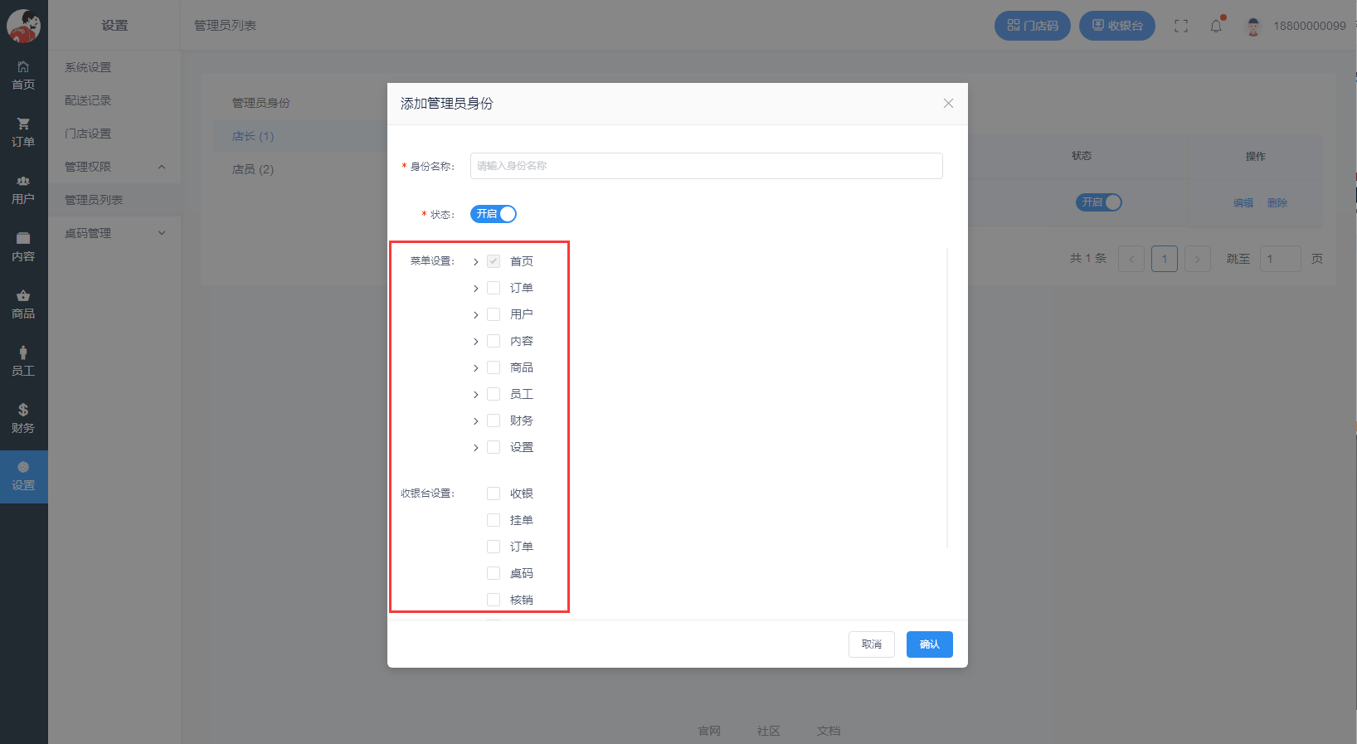Select page 1 in pagination
Image resolution: width=1357 pixels, height=744 pixels.
point(1165,259)
